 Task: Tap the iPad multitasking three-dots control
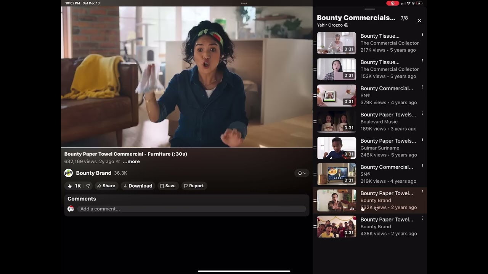[x=244, y=3]
